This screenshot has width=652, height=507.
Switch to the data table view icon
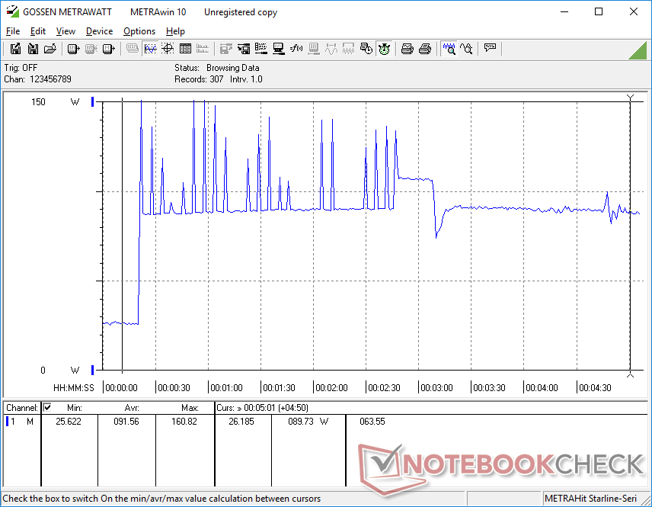185,49
